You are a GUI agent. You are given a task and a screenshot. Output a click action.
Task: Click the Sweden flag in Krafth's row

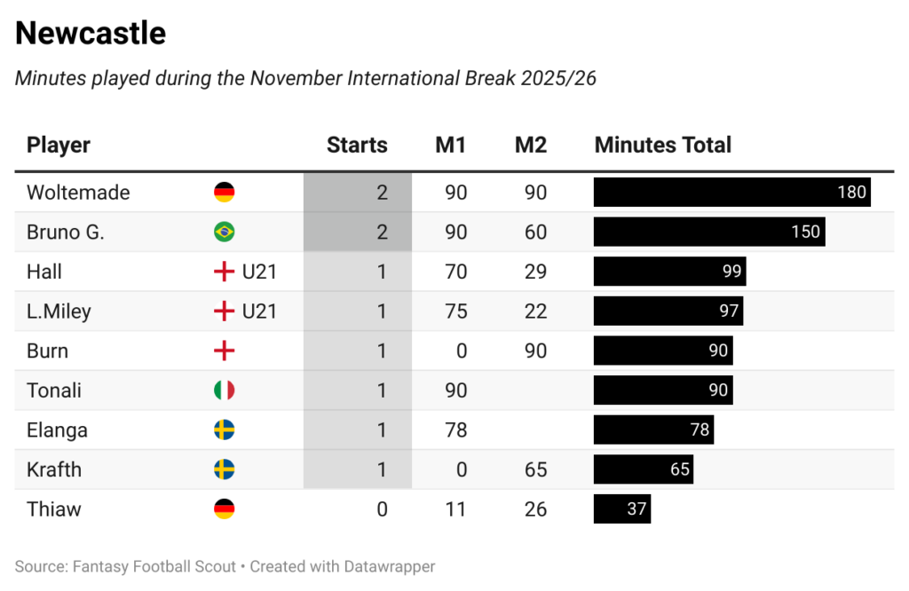click(x=225, y=469)
